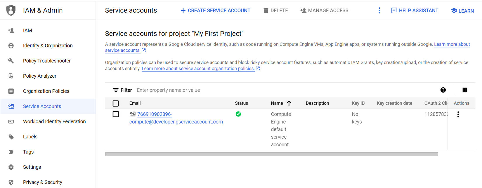Click the Settings gear icon in sidebar
This screenshot has height=188, width=482.
click(11, 167)
